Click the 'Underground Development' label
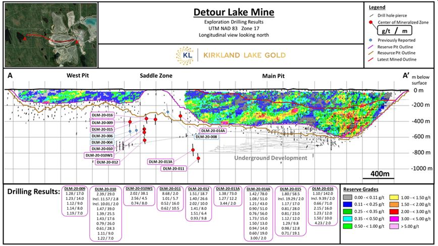 click(270, 158)
